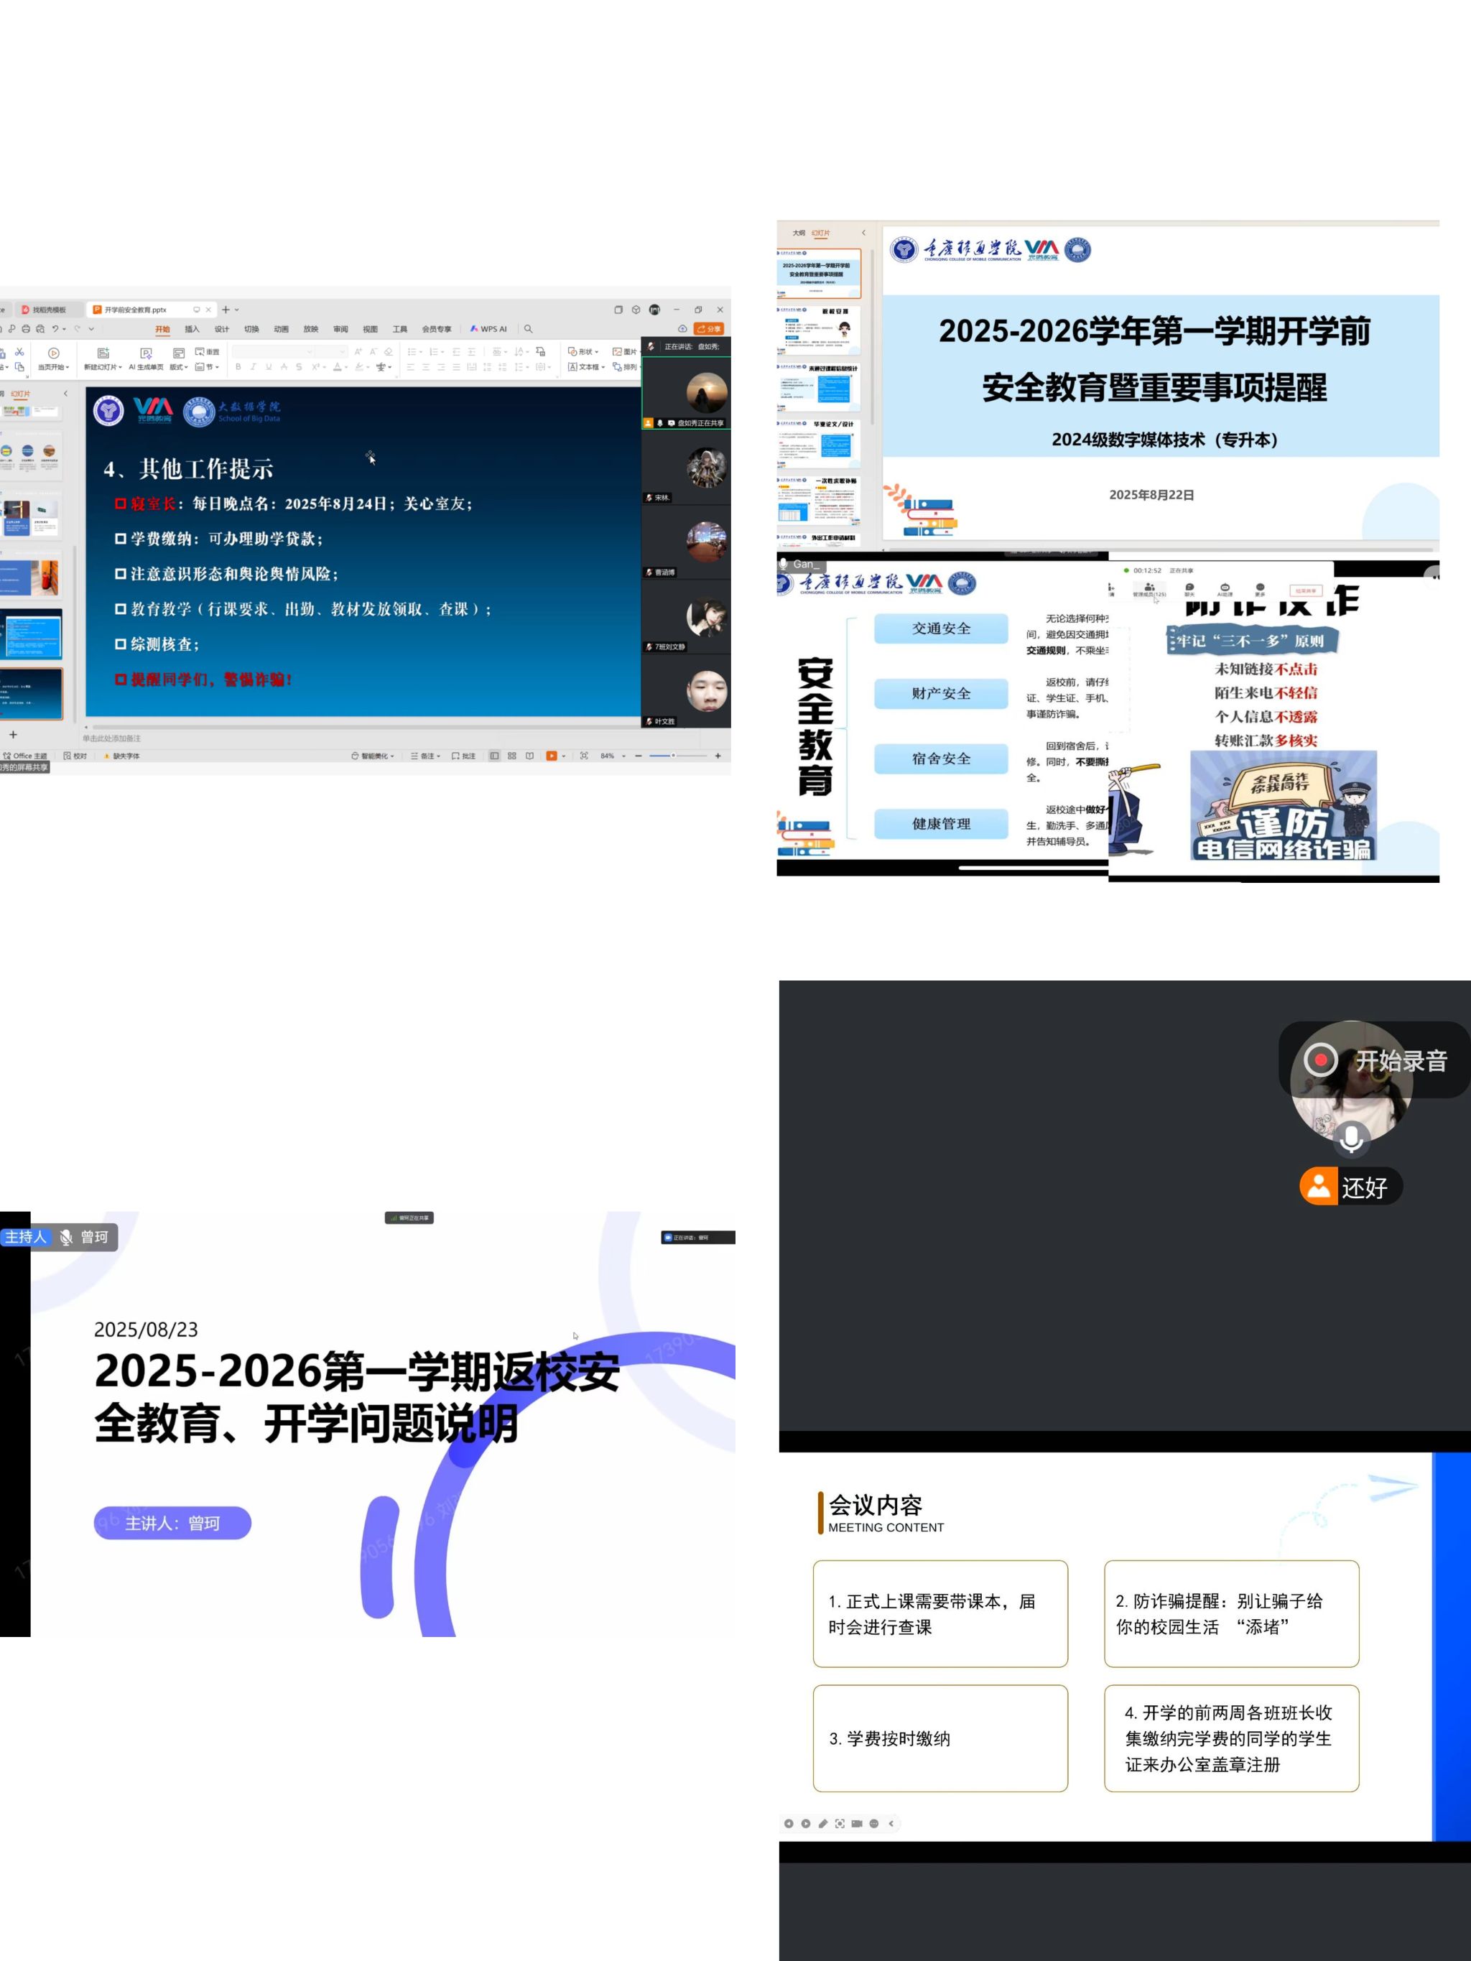This screenshot has height=1961, width=1471.
Task: Click the 管理成员 members icon
Action: pos(1149,588)
